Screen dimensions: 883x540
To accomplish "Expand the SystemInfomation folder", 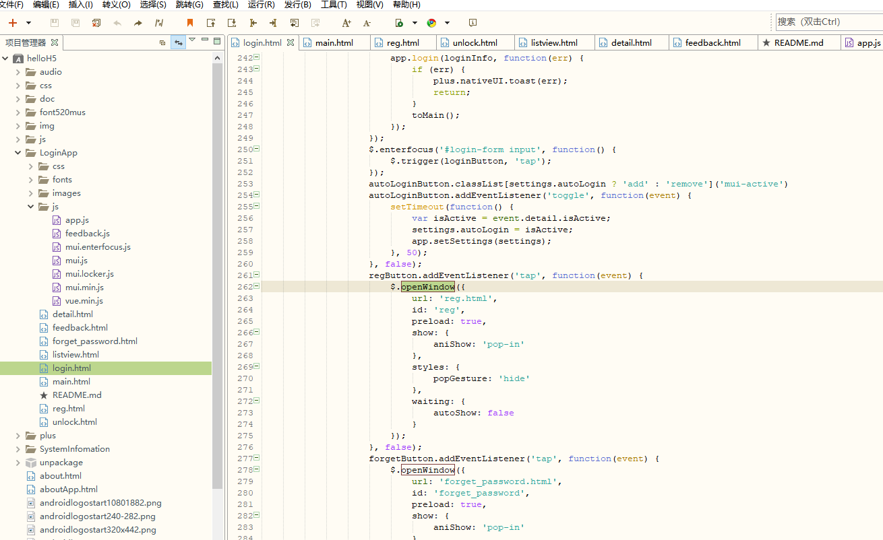I will pyautogui.click(x=18, y=449).
